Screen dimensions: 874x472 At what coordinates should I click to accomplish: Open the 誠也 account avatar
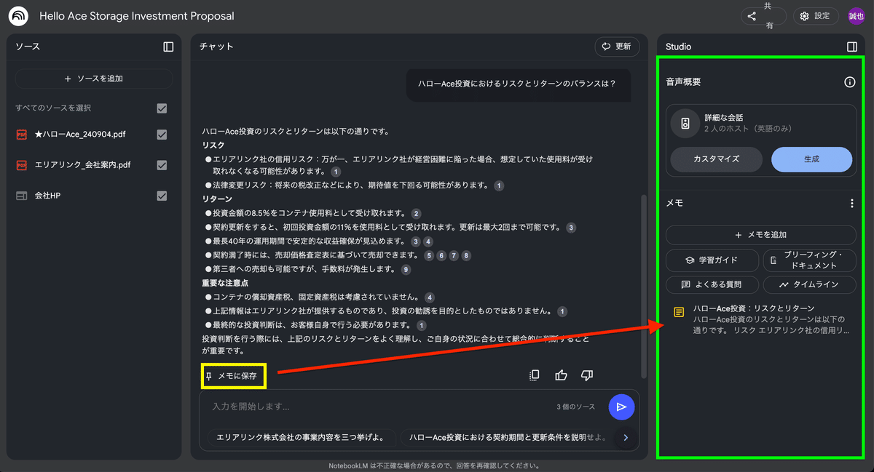(x=856, y=16)
